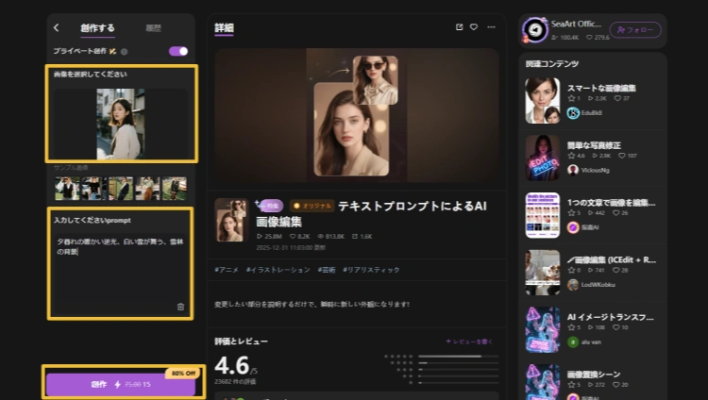Open the #アニメ tag
This screenshot has width=708, height=400.
tap(227, 270)
